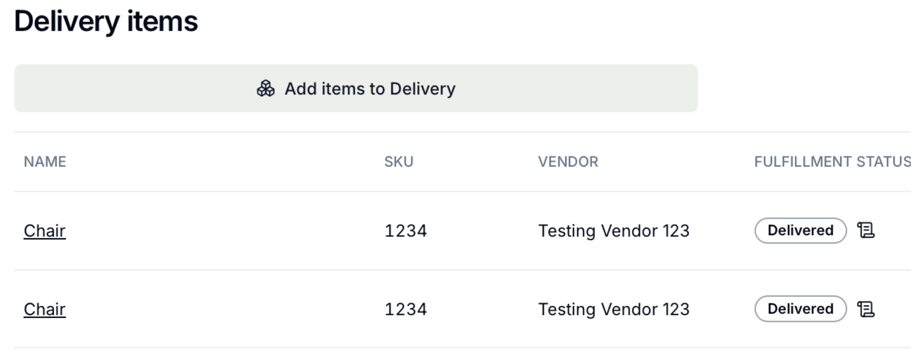Click the word items in the heading
Viewport: 918px width, 360px height.
[x=162, y=22]
